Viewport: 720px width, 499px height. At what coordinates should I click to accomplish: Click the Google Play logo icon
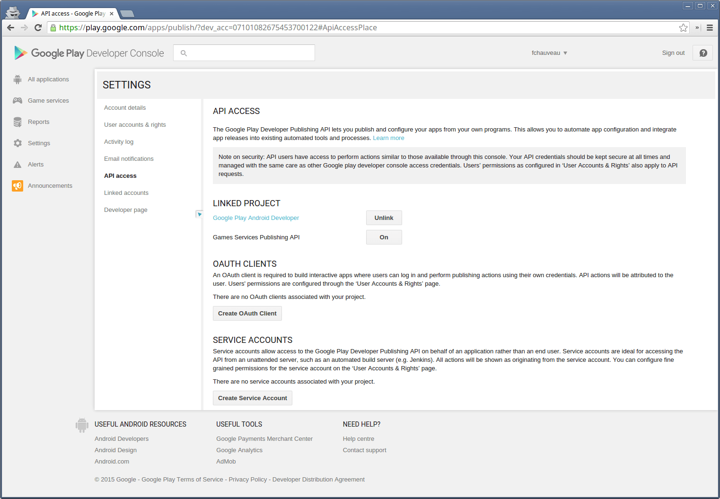point(20,53)
